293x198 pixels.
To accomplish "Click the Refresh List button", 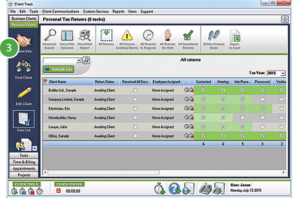I will click(58, 69).
